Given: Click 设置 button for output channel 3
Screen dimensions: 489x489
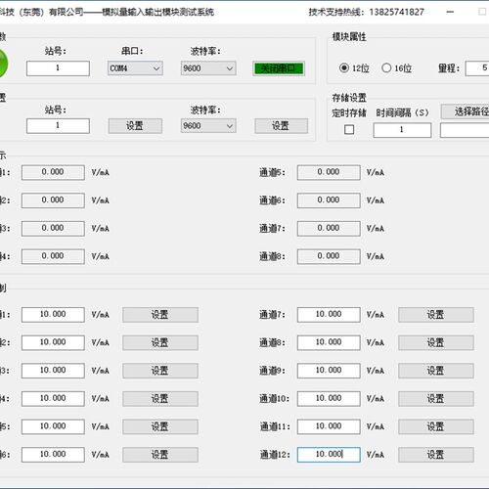Looking at the screenshot, I should (x=160, y=371).
